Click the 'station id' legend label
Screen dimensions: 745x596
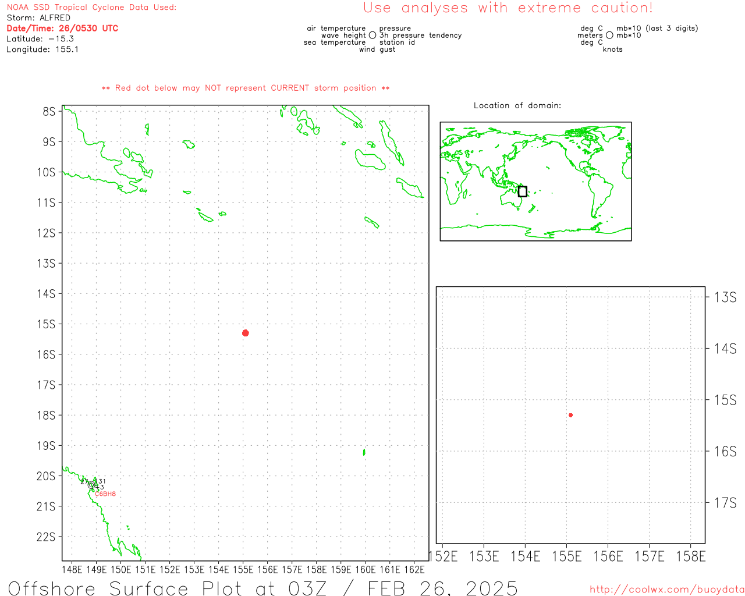click(x=398, y=42)
